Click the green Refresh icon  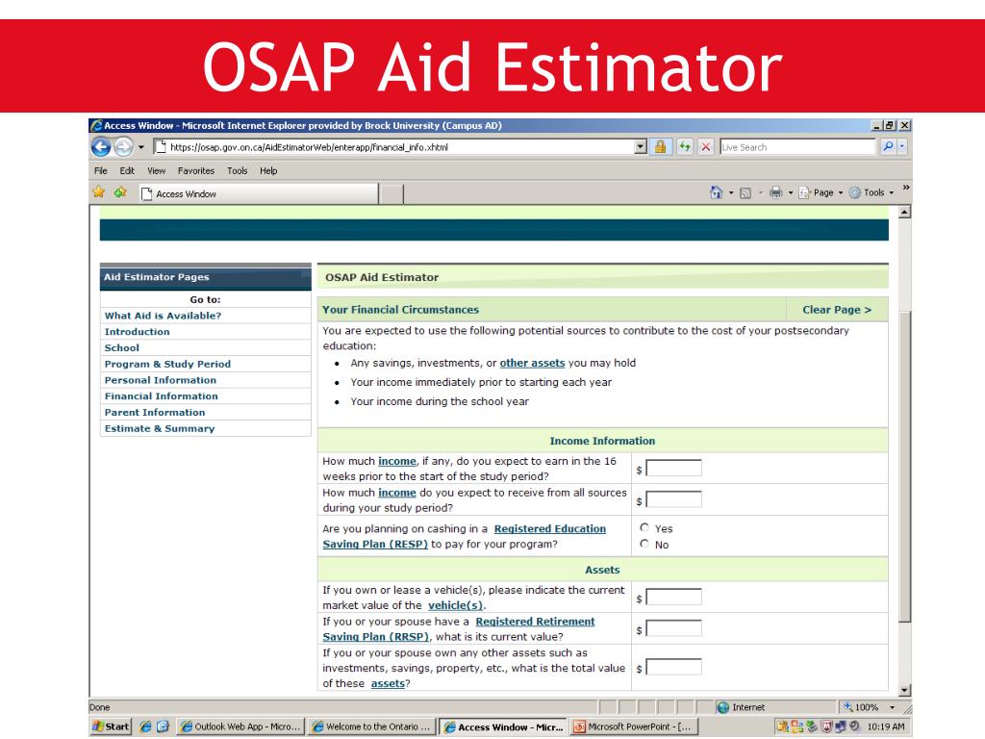click(x=685, y=147)
